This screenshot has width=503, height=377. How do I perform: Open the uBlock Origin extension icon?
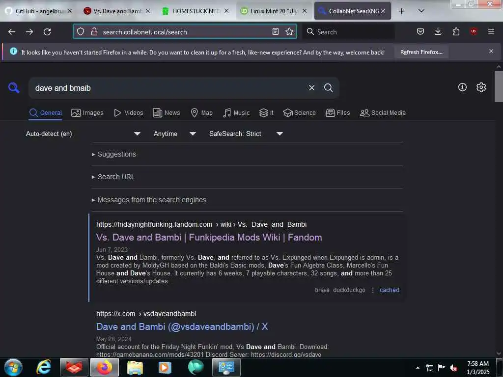click(474, 31)
